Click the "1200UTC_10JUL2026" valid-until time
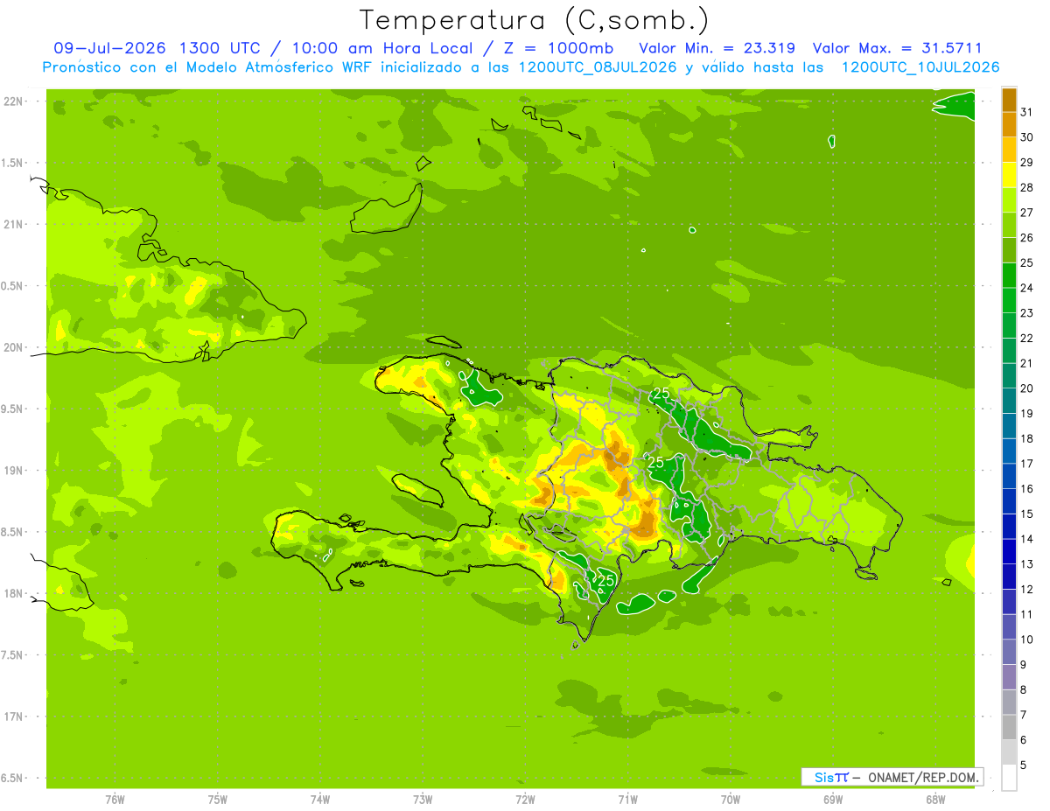 coord(920,67)
